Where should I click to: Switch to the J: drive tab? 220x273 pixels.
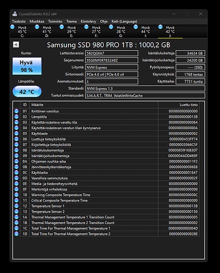[x=170, y=31]
